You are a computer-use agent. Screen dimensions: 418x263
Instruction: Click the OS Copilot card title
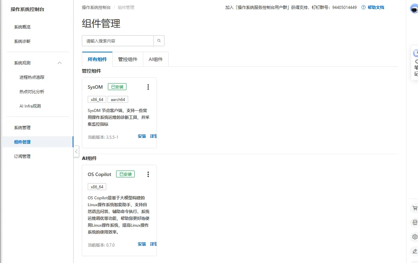(99, 174)
